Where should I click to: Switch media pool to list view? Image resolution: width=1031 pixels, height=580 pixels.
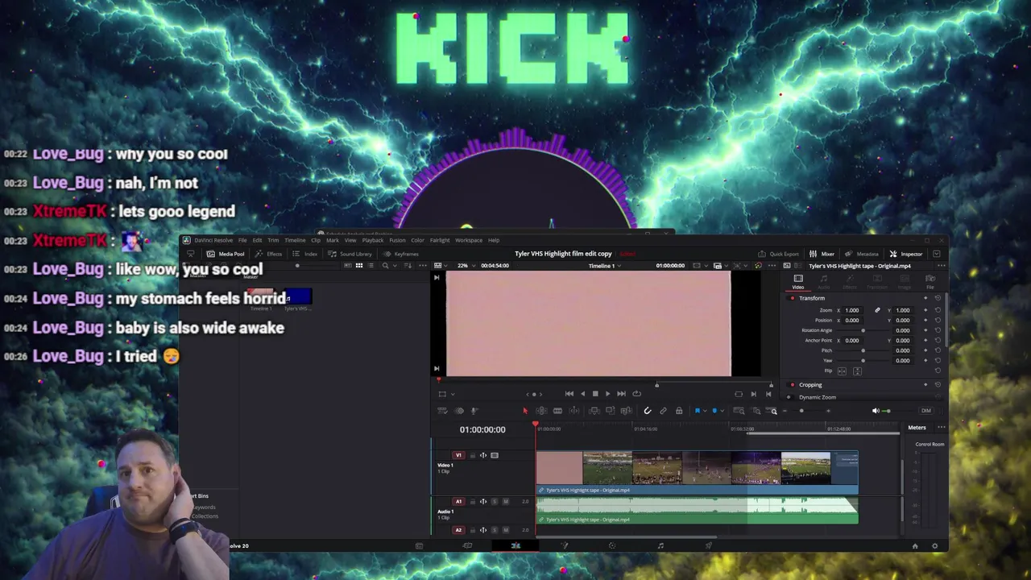tap(370, 266)
